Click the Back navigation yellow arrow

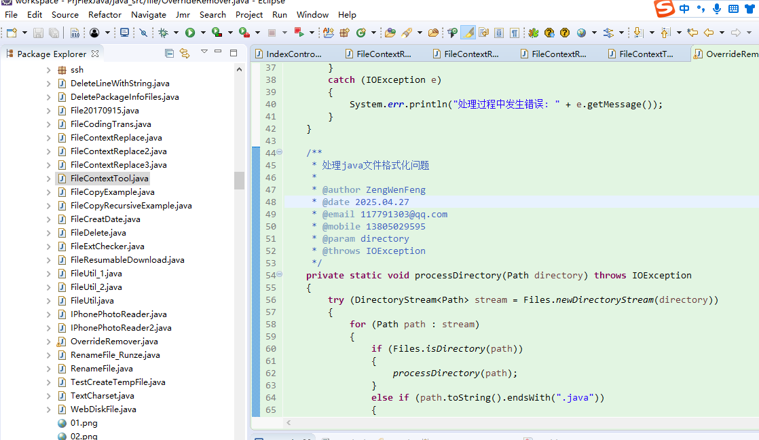[x=709, y=33]
